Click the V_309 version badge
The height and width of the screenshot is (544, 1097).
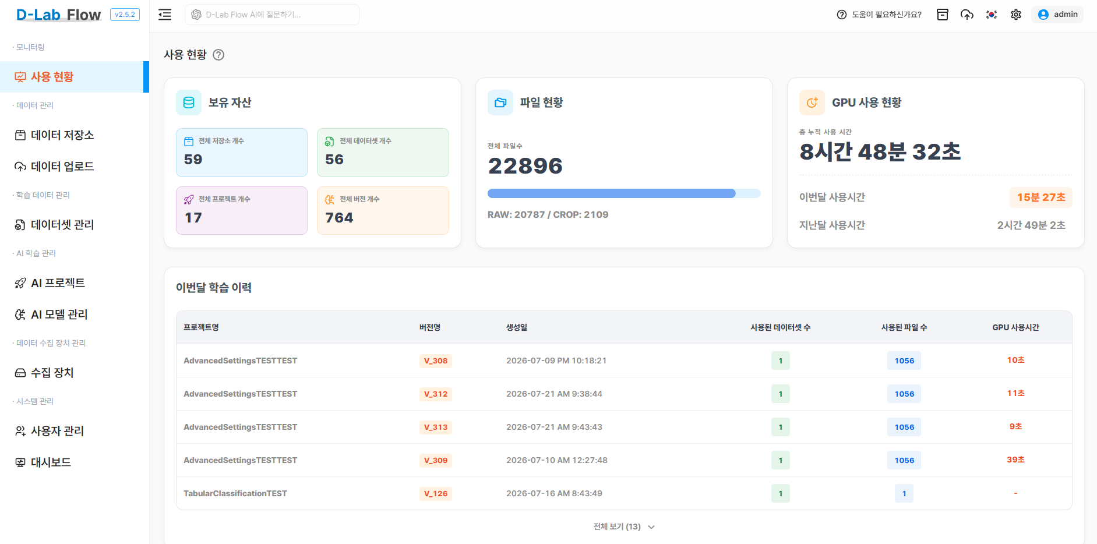(x=436, y=460)
